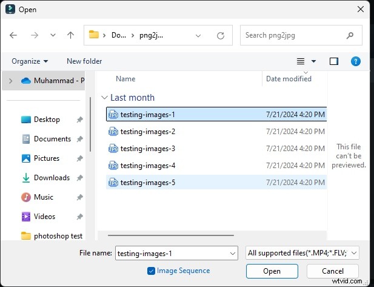Toggle the Image Sequence checkbox
374x287 pixels.
point(151,271)
